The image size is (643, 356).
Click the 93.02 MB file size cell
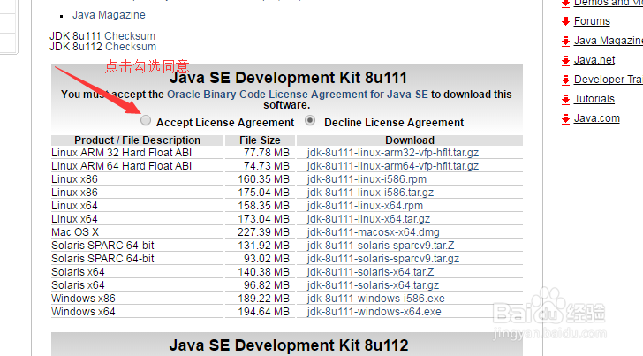click(x=267, y=258)
